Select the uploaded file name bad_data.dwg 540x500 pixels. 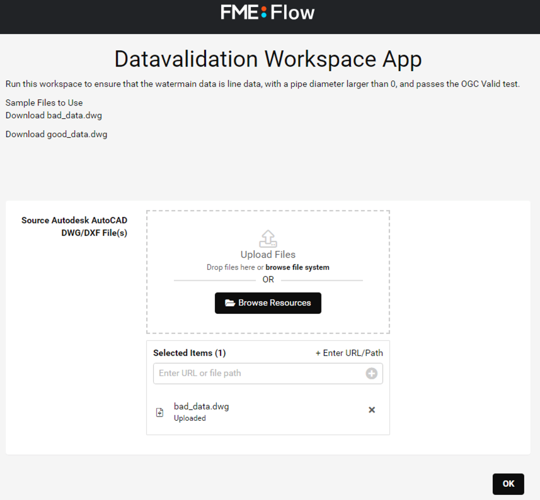[x=201, y=406]
